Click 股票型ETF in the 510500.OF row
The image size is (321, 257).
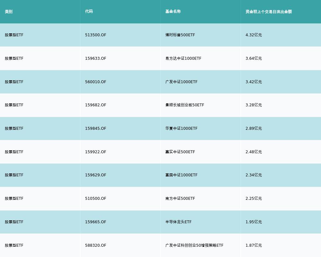(14, 199)
